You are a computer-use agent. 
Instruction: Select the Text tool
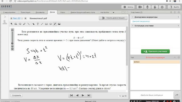[38, 24]
